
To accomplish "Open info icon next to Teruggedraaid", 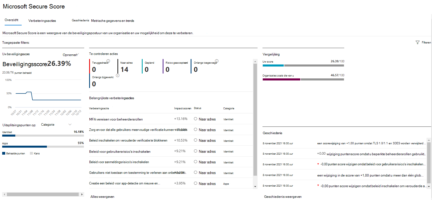I will pyautogui.click(x=108, y=61).
